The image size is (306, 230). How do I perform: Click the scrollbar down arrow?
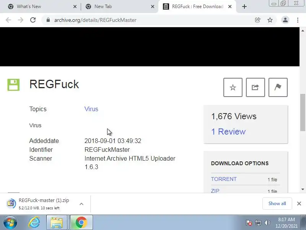coord(303,189)
